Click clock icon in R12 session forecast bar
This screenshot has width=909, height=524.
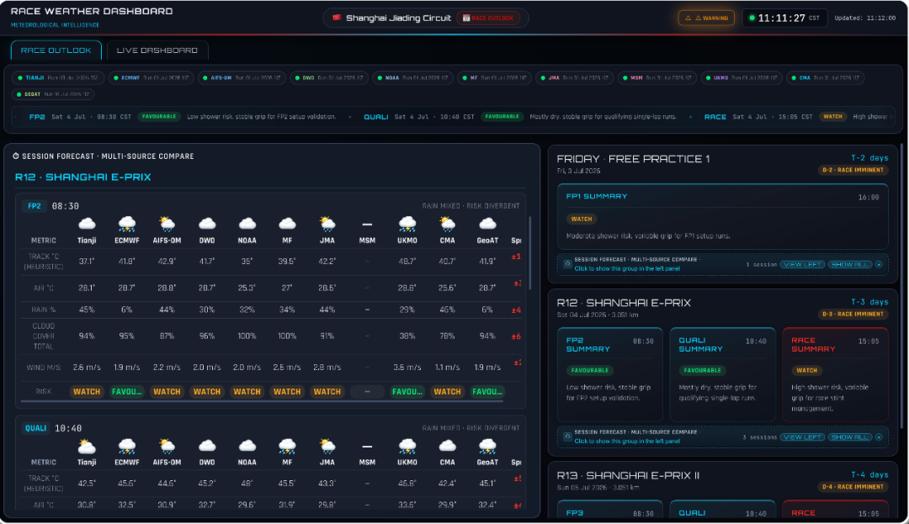567,436
